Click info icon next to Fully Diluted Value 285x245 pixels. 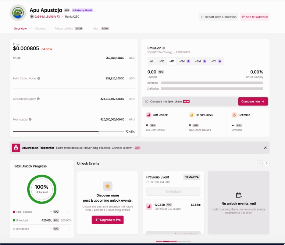[39, 79]
